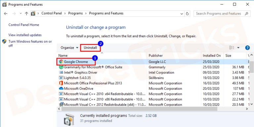Image resolution: width=254 pixels, height=127 pixels.
Task: Click the view layout icon in toolbar
Action: [232, 48]
